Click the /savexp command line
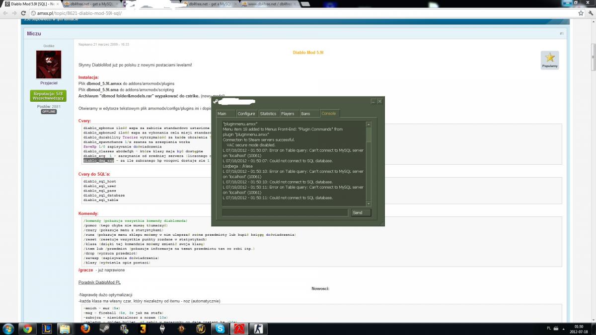Image resolution: width=596 pixels, height=335 pixels. tap(122, 258)
